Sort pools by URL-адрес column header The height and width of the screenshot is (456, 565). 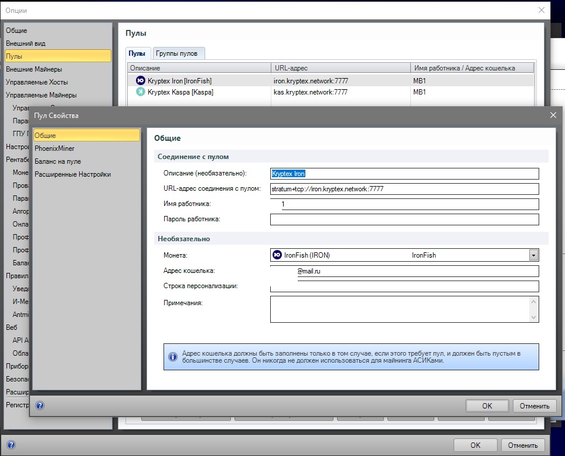(341, 68)
